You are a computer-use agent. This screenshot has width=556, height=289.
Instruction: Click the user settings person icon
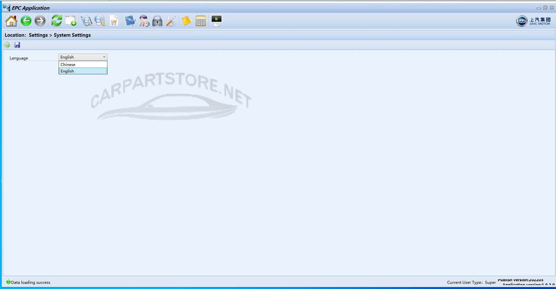144,21
